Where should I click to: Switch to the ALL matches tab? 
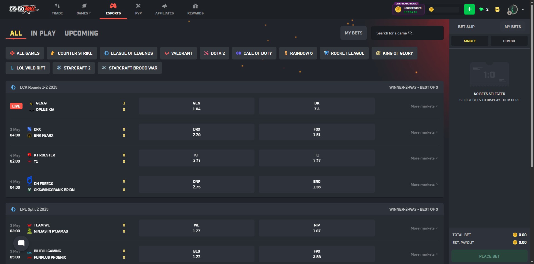(16, 33)
